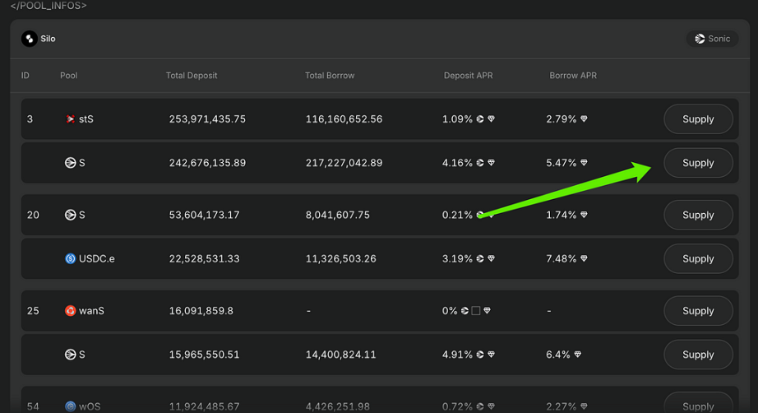
Task: Click the S token icon in pool 20
Action: click(x=70, y=215)
